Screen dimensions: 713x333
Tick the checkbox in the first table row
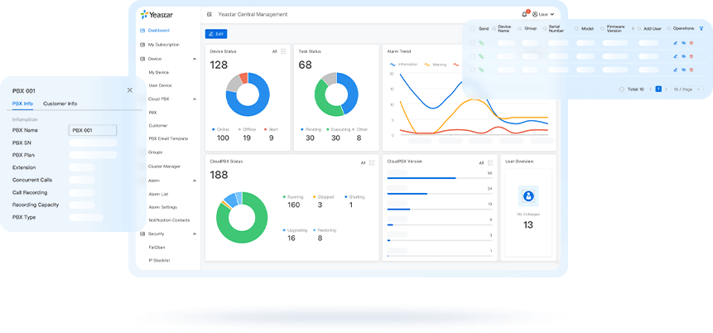pos(473,43)
